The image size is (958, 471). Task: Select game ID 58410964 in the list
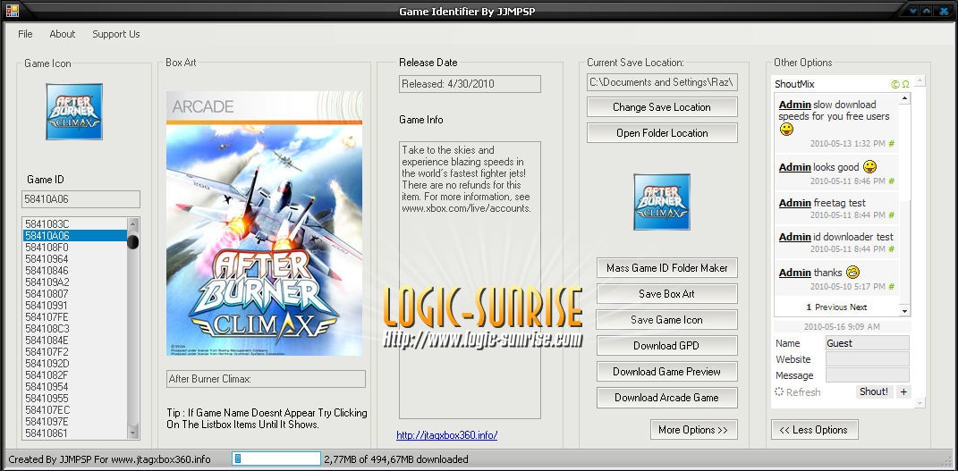click(74, 258)
